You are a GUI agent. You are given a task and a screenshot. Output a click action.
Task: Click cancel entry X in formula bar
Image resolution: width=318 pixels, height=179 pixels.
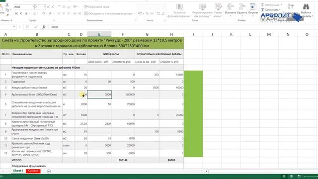[x=27, y=27]
